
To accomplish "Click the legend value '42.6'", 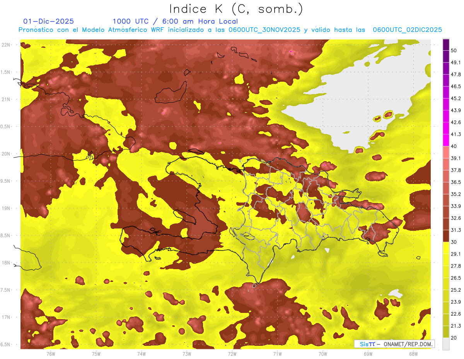I will tap(456, 122).
